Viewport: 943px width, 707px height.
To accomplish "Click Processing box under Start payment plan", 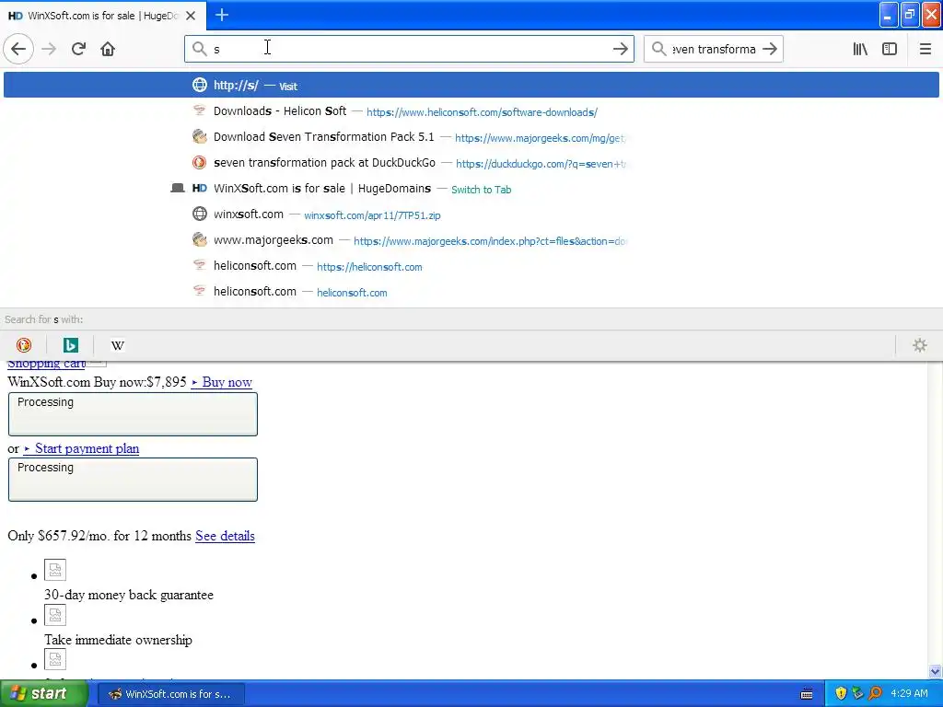I will pos(133,479).
